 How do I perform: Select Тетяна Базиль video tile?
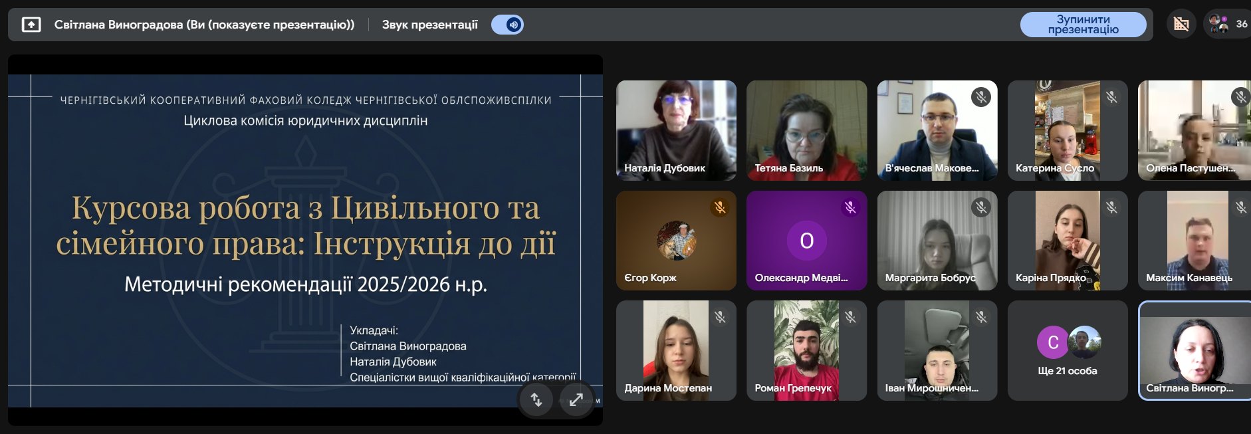pos(806,130)
